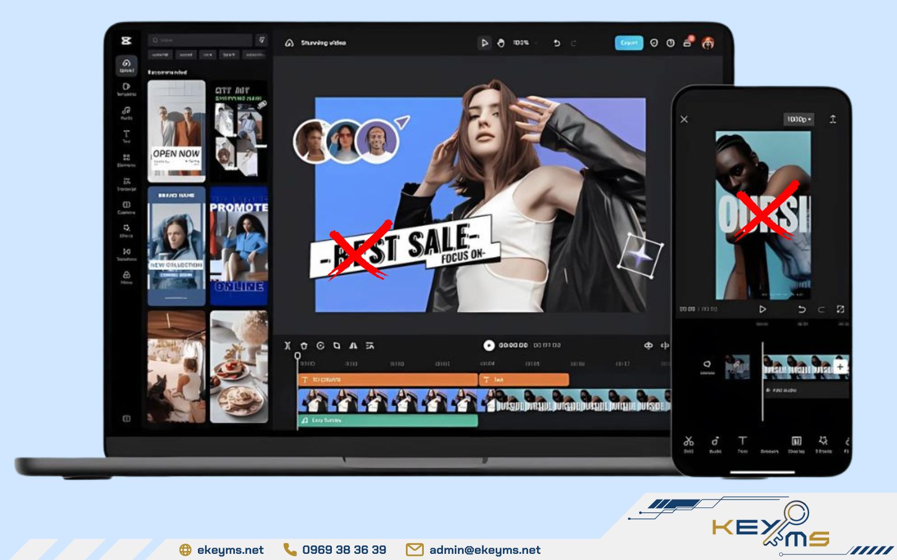Select the first category tag under search
Screen dimensions: 897x560
point(160,55)
